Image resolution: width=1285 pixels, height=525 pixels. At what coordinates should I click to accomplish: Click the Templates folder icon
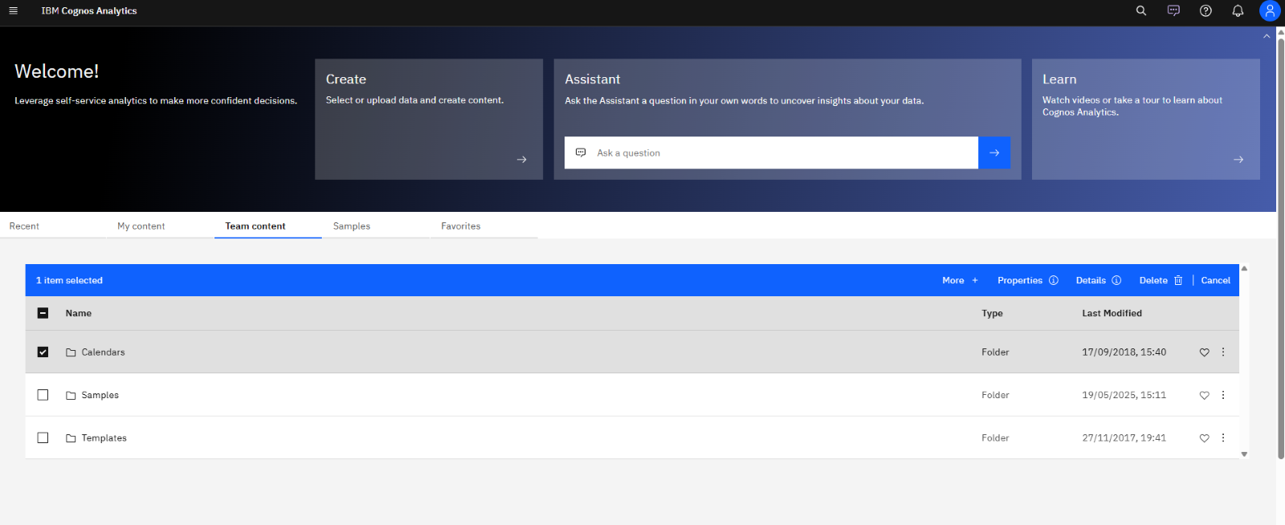(71, 438)
